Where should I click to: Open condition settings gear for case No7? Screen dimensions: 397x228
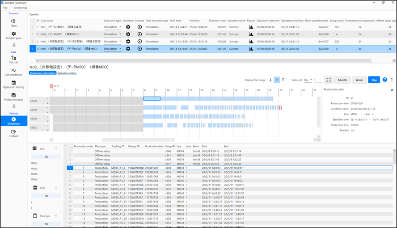point(128,27)
